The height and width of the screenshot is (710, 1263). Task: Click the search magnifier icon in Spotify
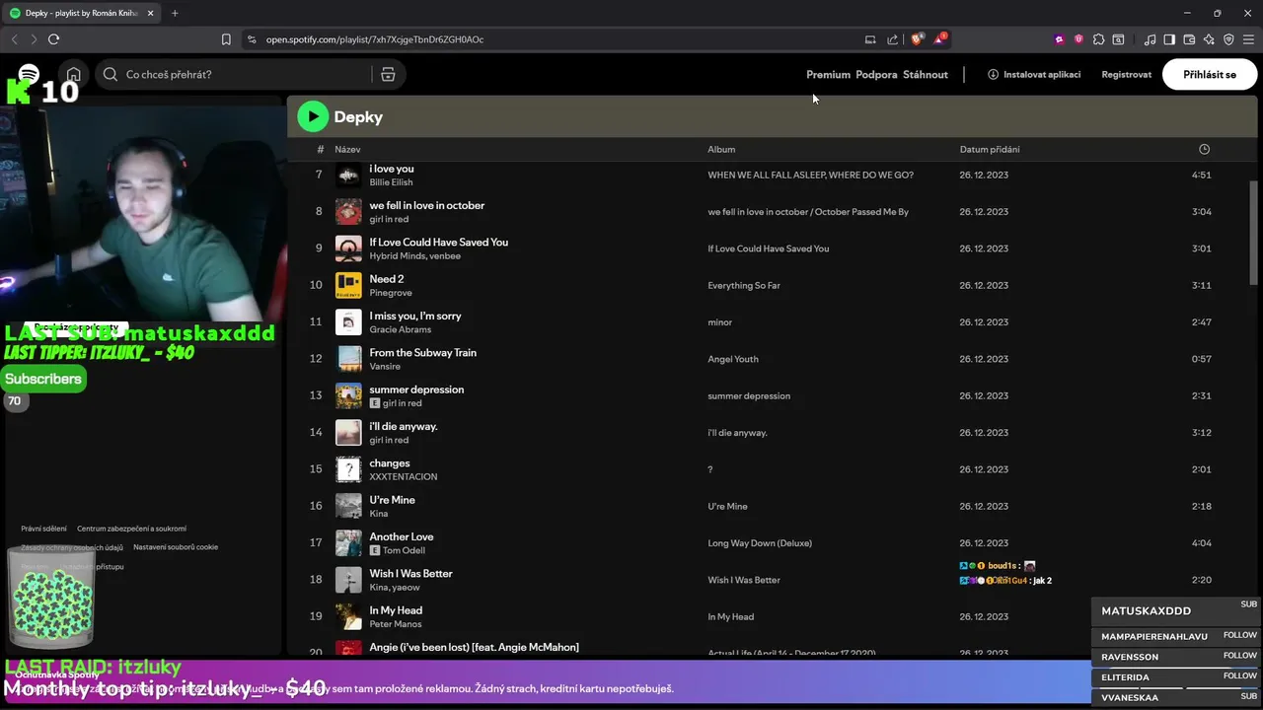tap(111, 74)
